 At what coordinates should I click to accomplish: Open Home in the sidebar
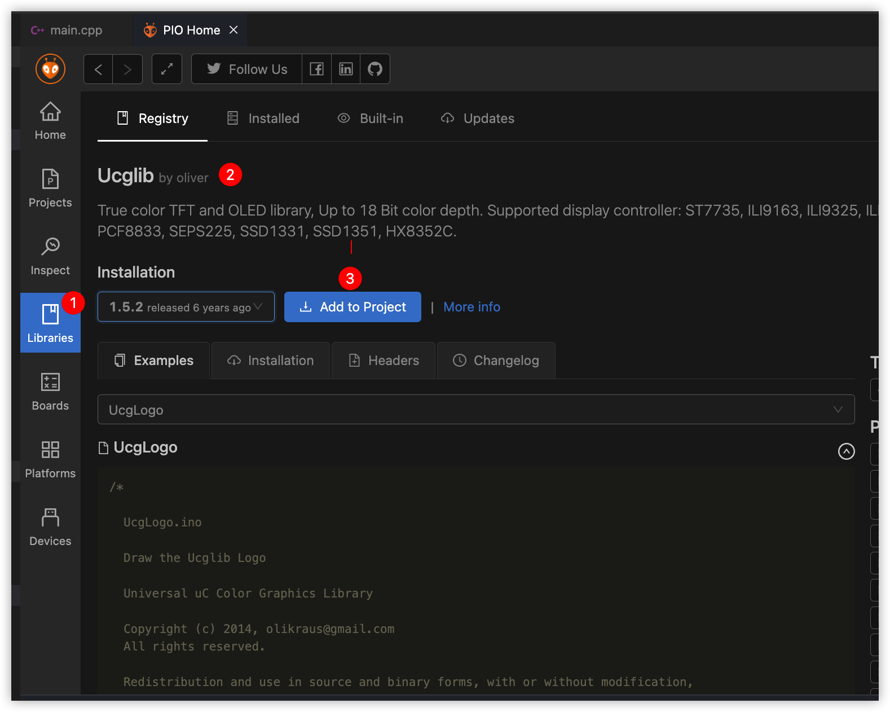50,121
